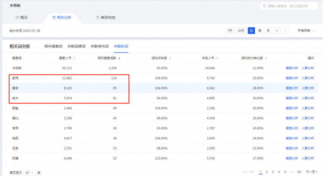Screen dimensions: 323x176
Task: Select the 30天 time range
Action: tap(241, 31)
